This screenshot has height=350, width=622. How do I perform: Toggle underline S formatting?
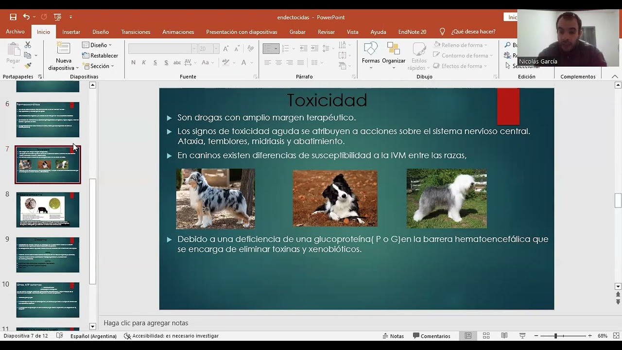coord(155,63)
